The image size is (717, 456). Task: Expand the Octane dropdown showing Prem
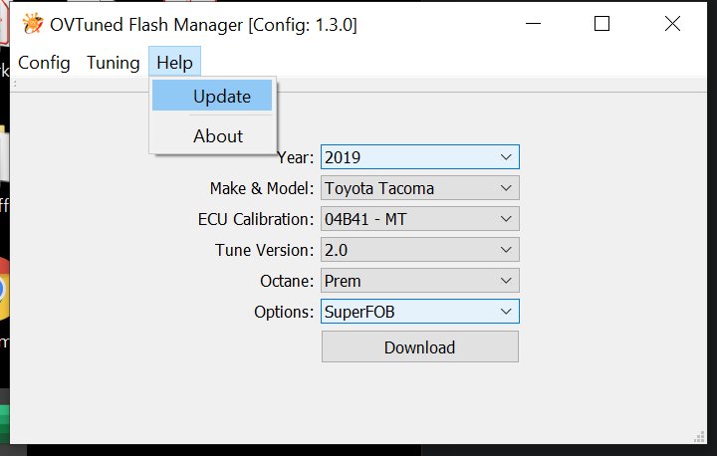pyautogui.click(x=420, y=281)
